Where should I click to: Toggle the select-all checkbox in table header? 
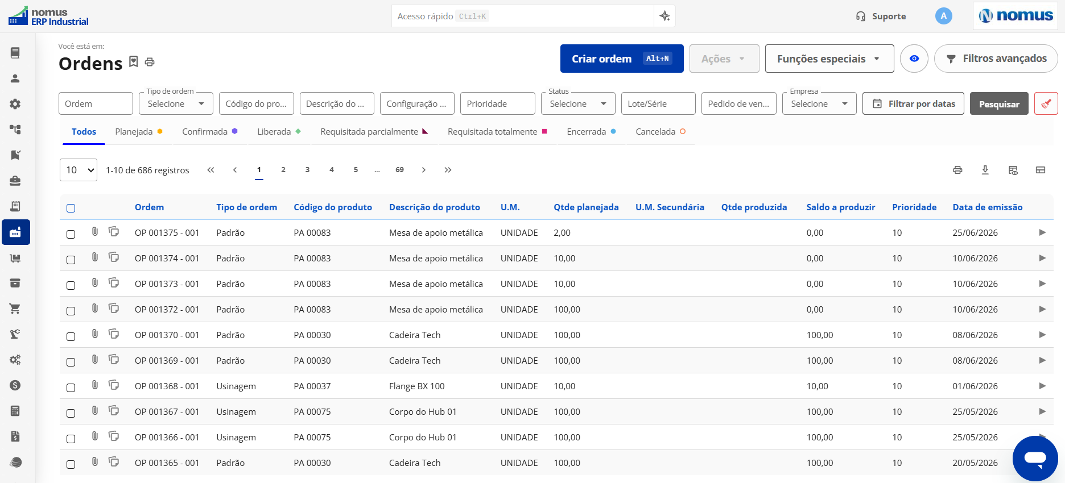point(71,208)
